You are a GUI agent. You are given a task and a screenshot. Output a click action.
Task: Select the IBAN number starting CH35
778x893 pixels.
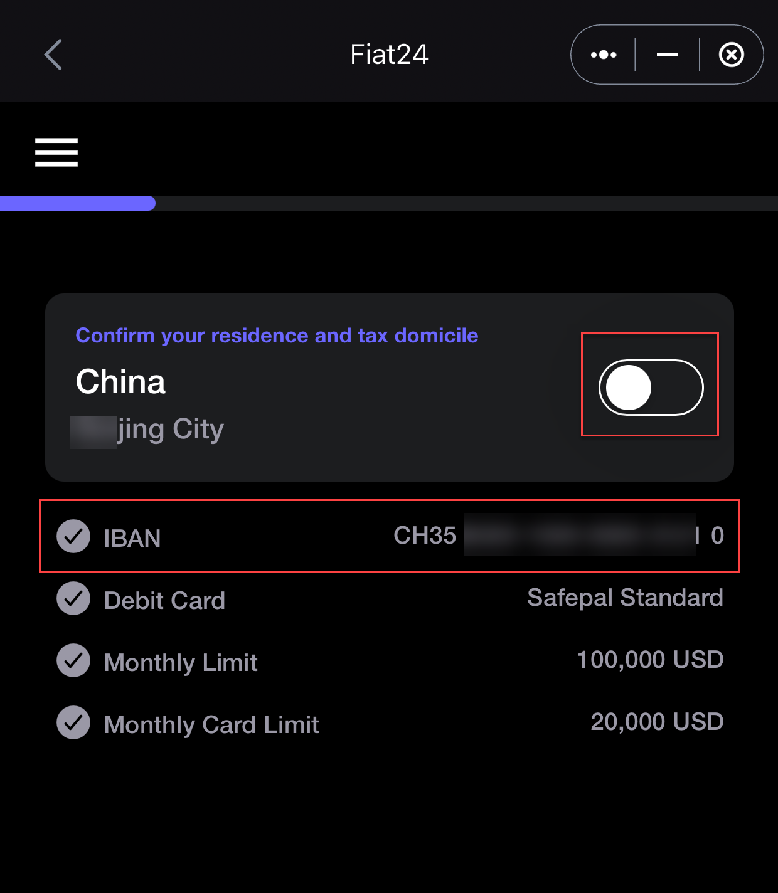pos(558,536)
